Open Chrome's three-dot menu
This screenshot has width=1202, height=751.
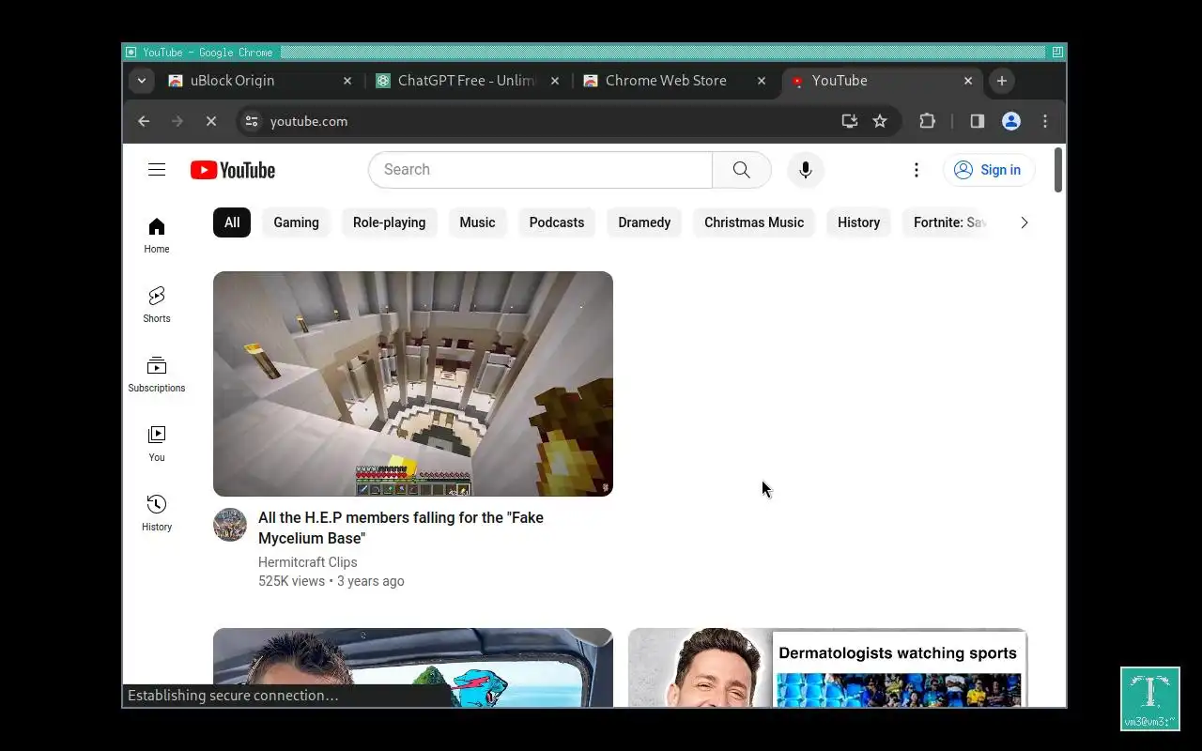point(1045,121)
